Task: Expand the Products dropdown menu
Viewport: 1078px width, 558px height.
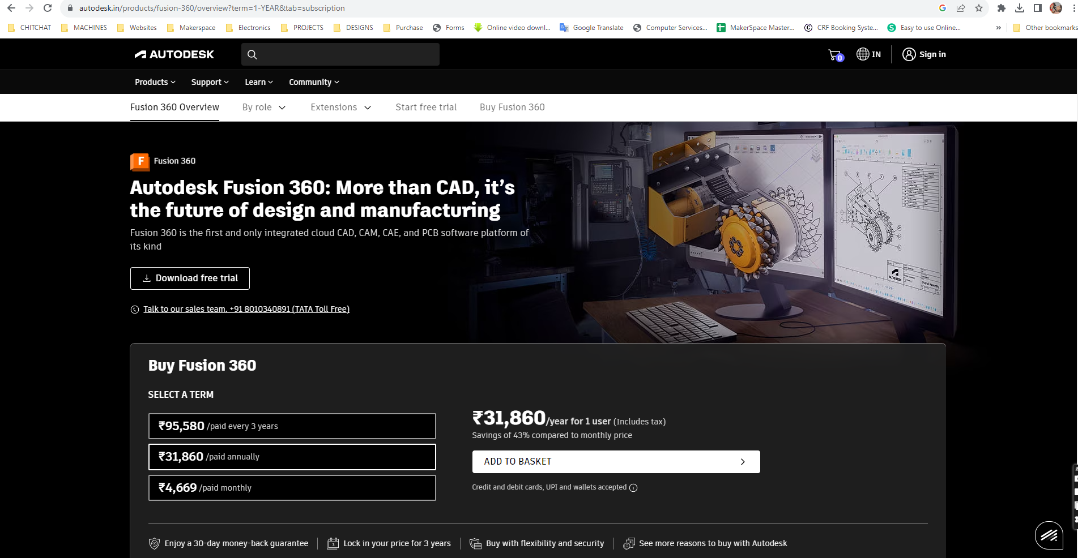Action: (155, 82)
